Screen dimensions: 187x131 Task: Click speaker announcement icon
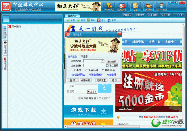tap(119, 117)
